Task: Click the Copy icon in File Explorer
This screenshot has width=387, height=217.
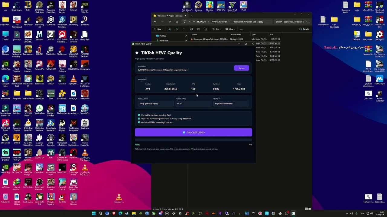Action: point(177,29)
